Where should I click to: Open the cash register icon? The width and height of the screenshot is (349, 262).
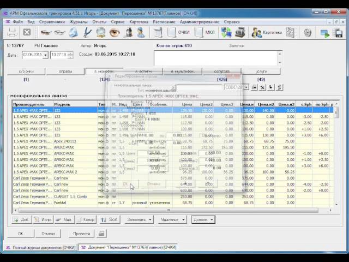tap(240, 33)
